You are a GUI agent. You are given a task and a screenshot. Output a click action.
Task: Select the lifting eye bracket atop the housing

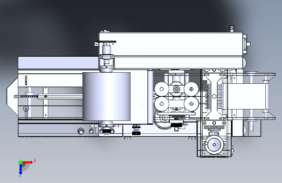[232, 29]
